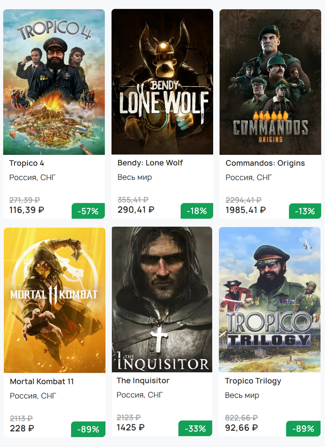
Task: Click the -13% discount badge
Action: pyautogui.click(x=305, y=211)
